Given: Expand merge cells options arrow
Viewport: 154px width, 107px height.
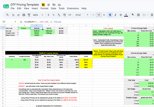Looking at the screenshot, I should (x=147, y=15).
